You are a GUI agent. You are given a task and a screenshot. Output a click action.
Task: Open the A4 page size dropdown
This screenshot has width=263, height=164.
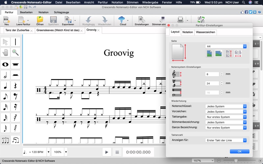[226, 46]
